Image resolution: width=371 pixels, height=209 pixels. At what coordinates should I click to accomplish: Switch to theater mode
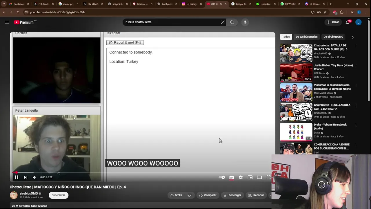pos(259,177)
